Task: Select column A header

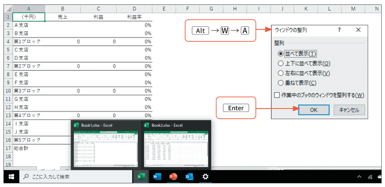Action: pos(29,9)
